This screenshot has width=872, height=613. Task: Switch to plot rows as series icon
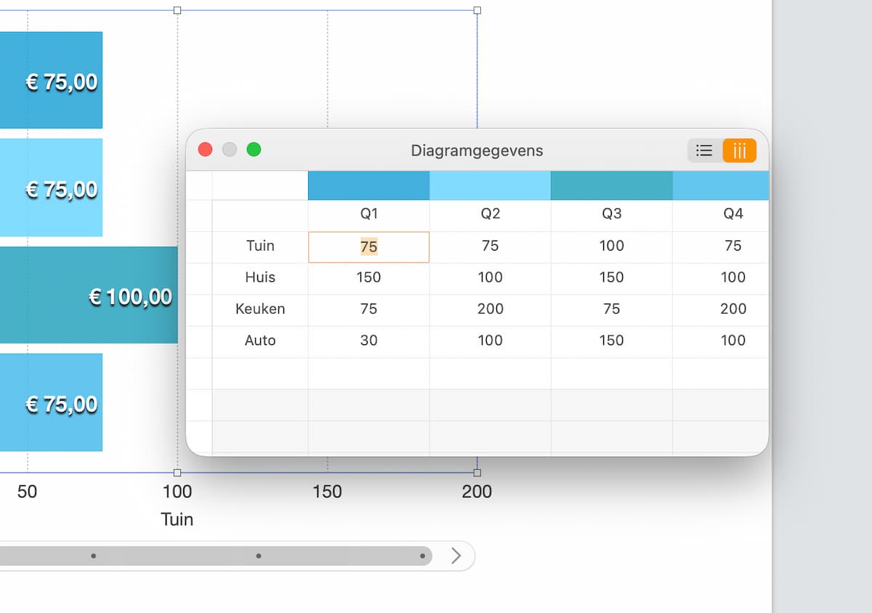click(x=704, y=150)
